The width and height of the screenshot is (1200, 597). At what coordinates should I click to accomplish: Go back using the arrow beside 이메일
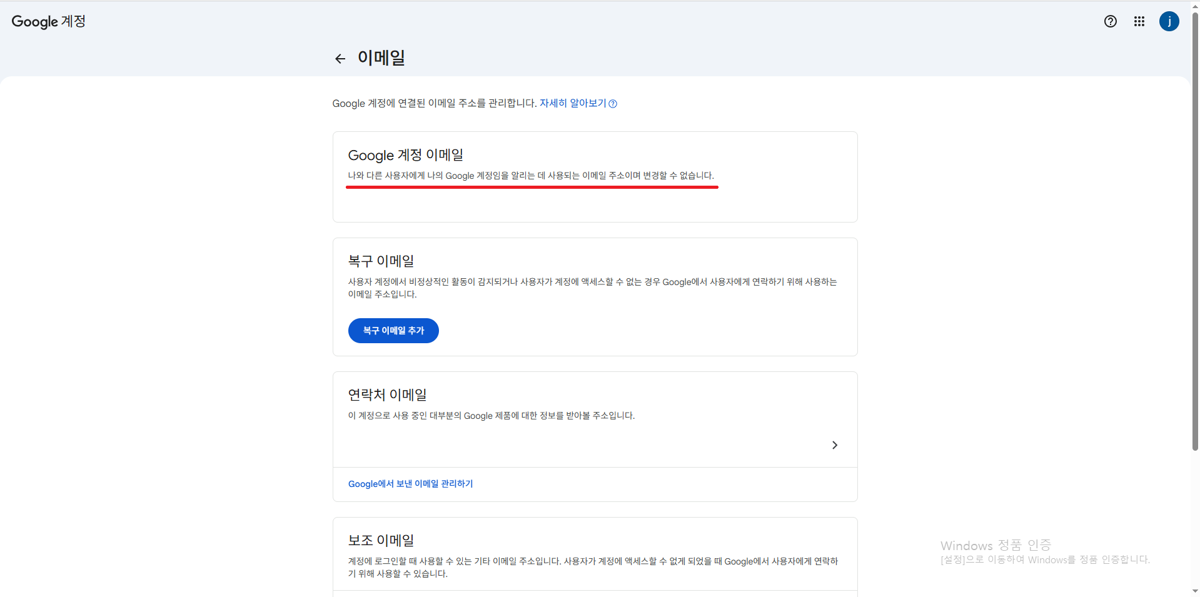click(340, 59)
